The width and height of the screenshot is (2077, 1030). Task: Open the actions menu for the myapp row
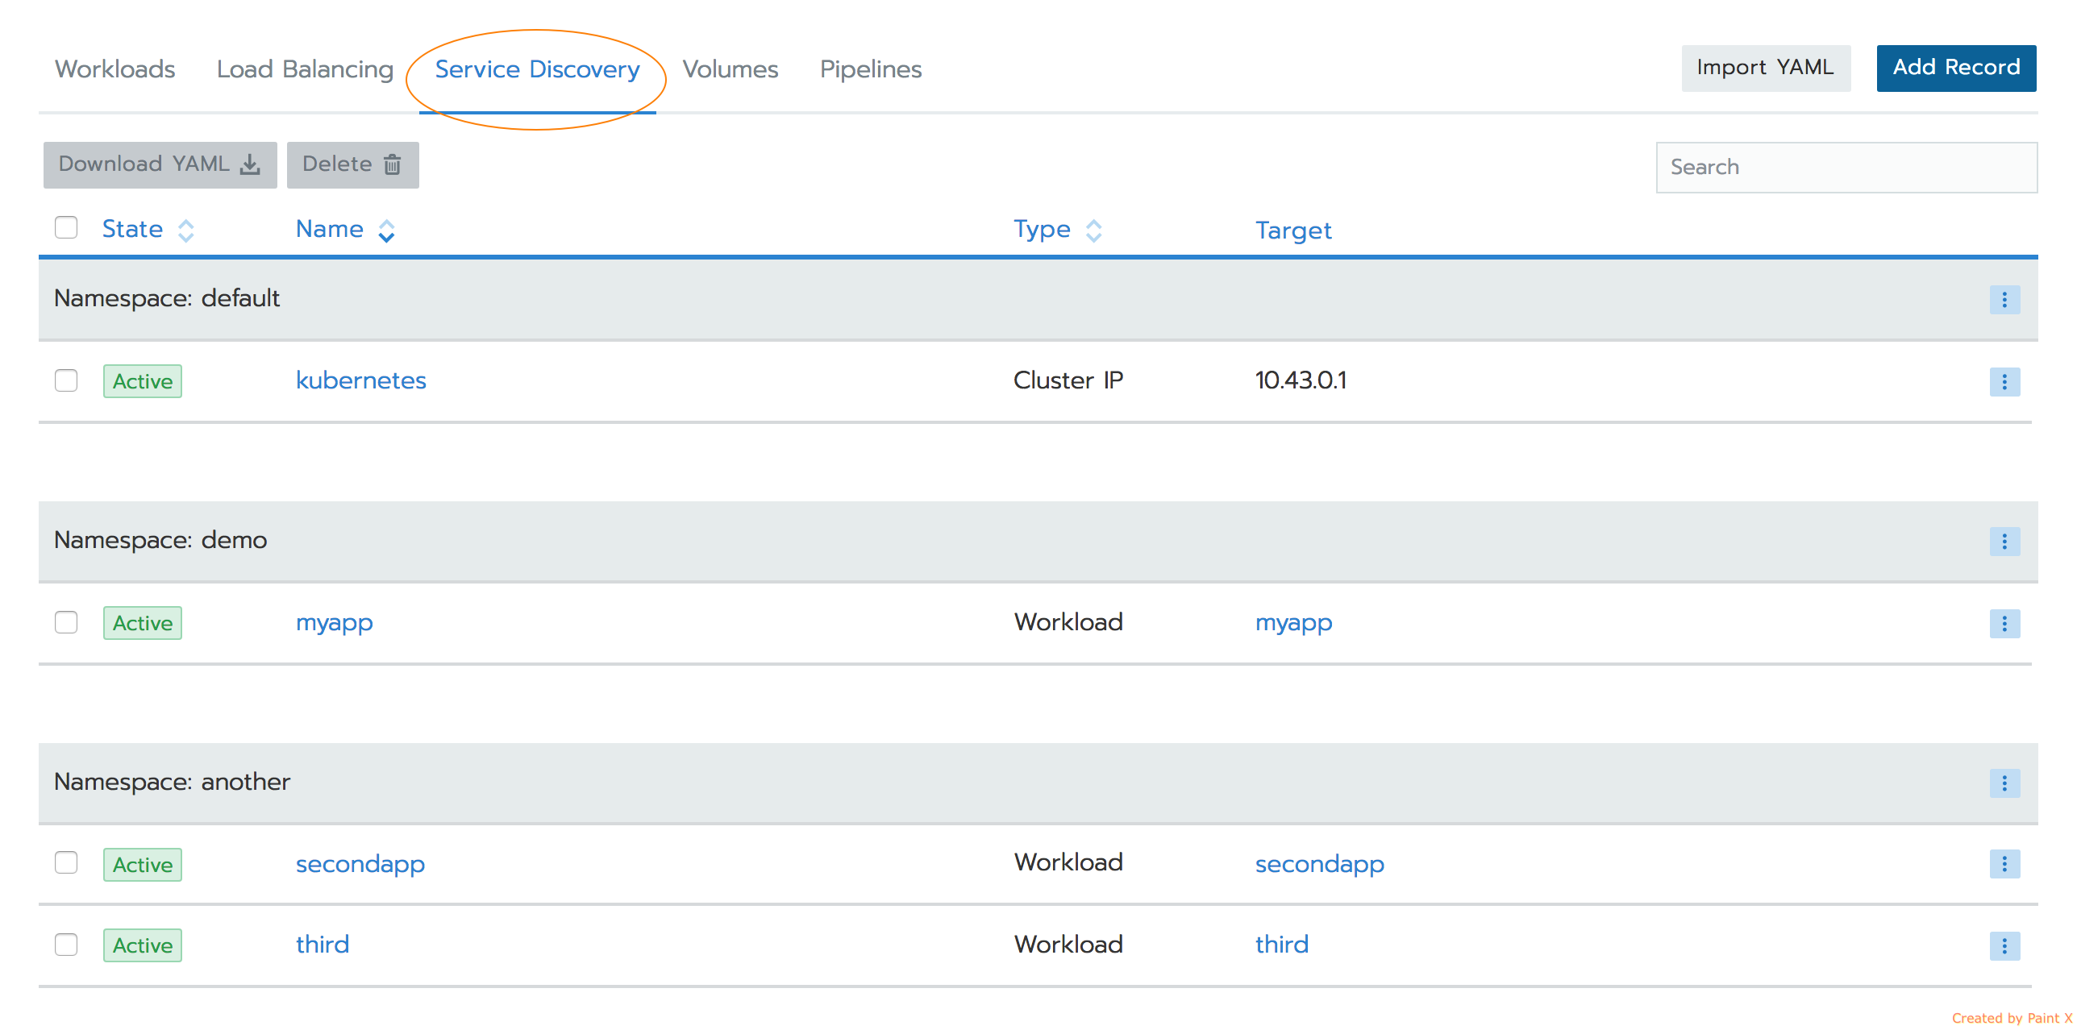point(2004,623)
